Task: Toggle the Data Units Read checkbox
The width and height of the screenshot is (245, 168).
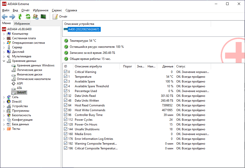Action: [66, 96]
